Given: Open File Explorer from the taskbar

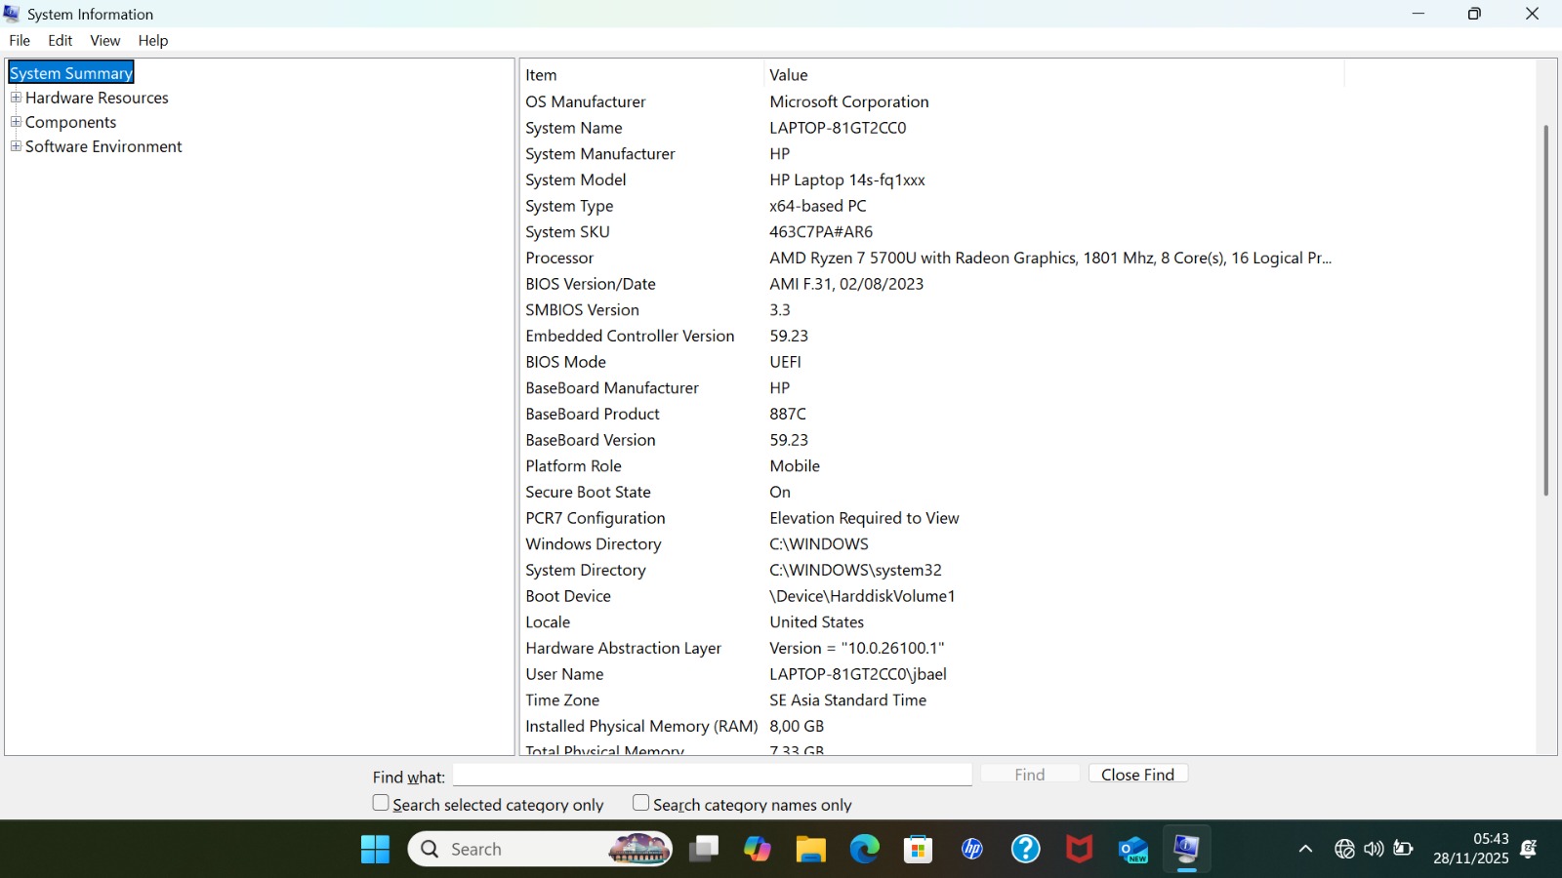Looking at the screenshot, I should pos(810,849).
